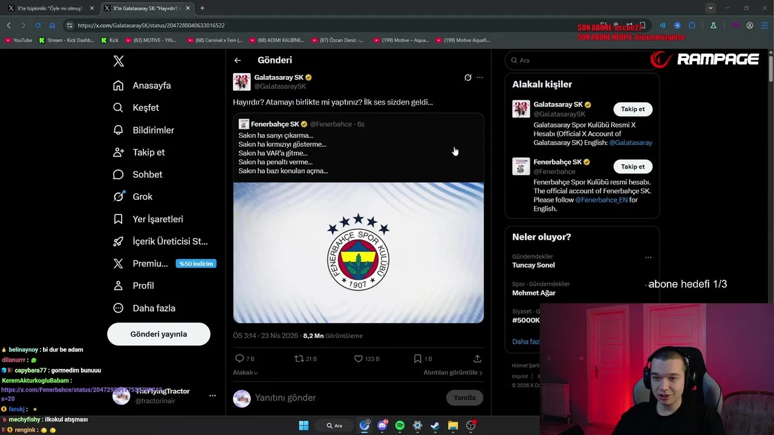
Task: Open the post's three-dot more menu
Action: tap(480, 77)
